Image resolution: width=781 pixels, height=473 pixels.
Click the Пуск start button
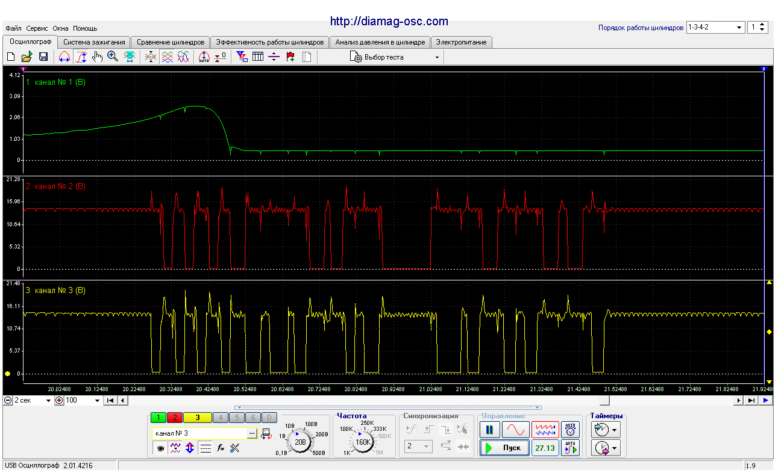pyautogui.click(x=504, y=448)
